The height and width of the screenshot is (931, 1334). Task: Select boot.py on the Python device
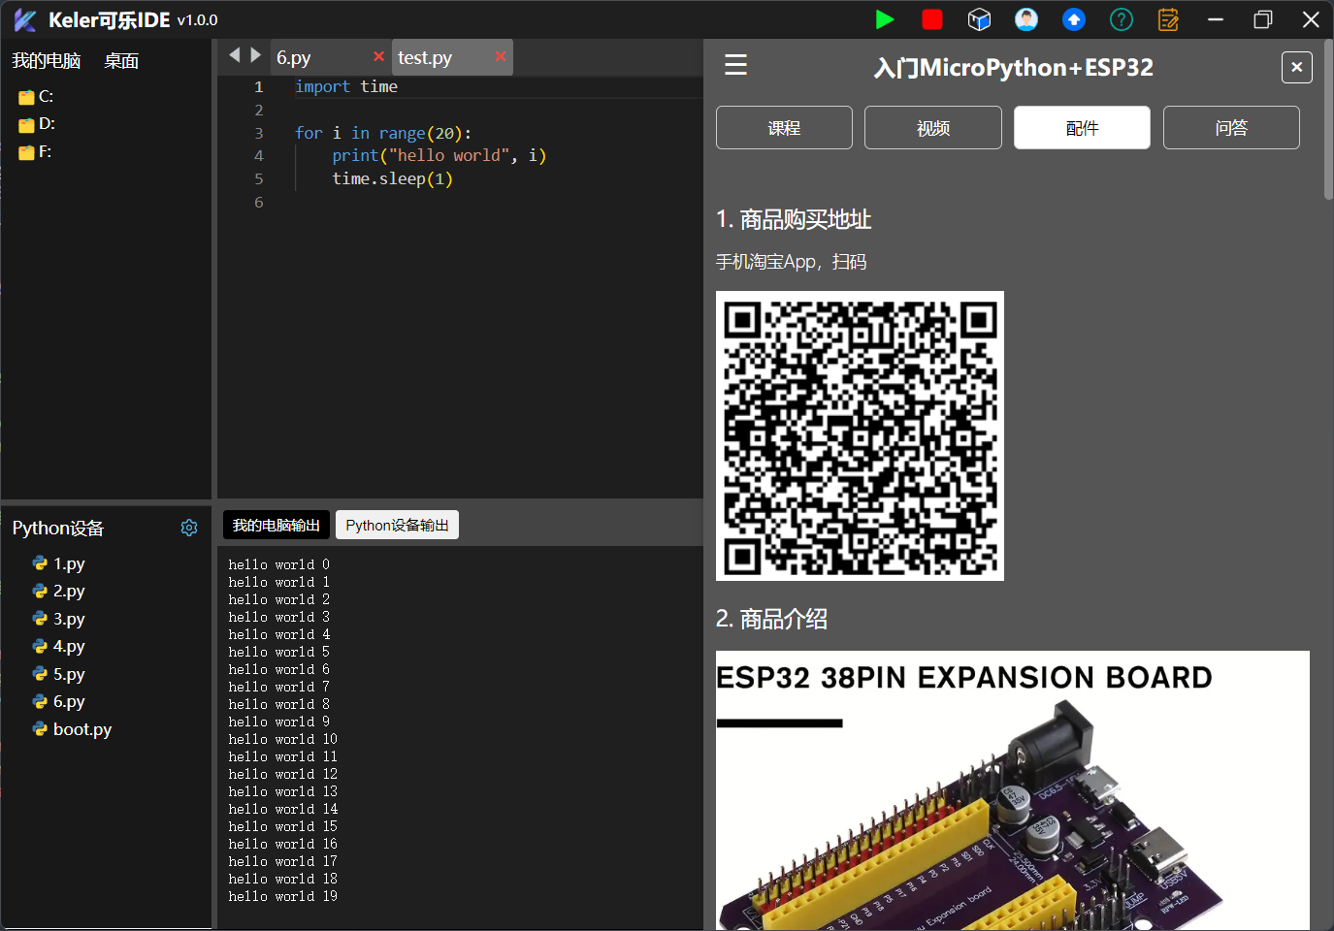(73, 729)
